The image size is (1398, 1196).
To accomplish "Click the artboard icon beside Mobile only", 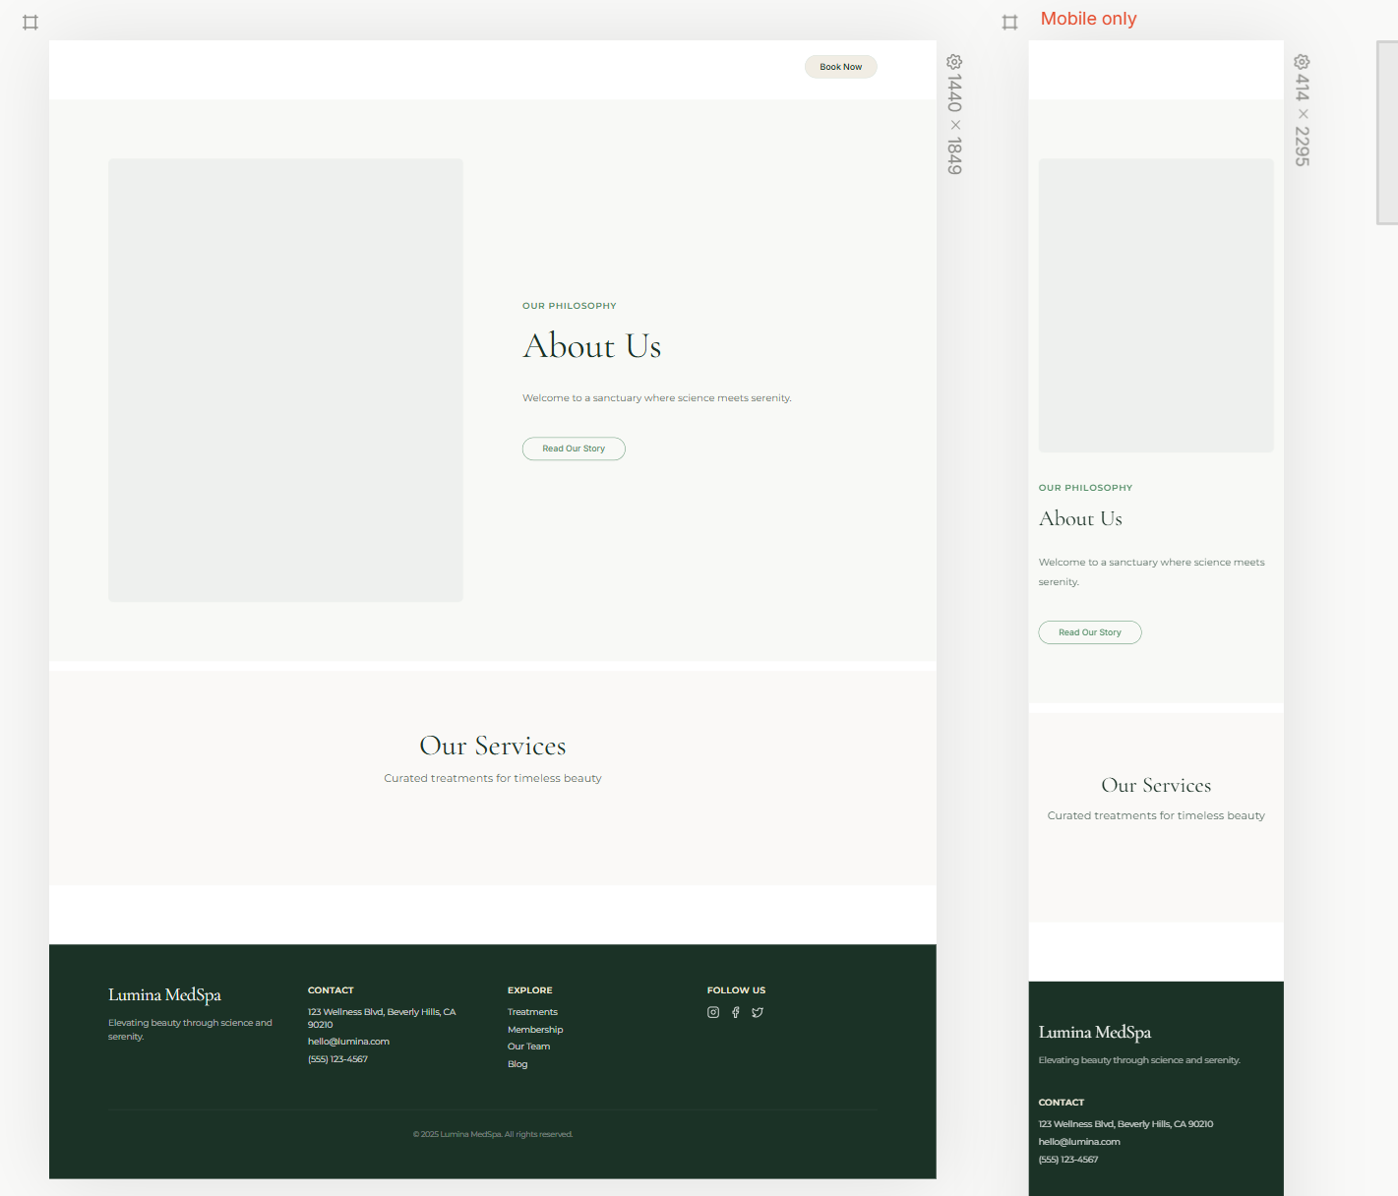I will 1009,23.
